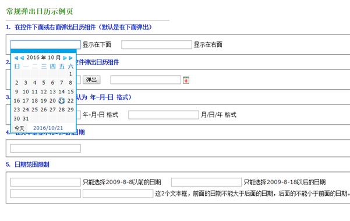This screenshot has width=350, height=221.
Task: Focus the 显示在右面 date input
Action: click(x=157, y=45)
